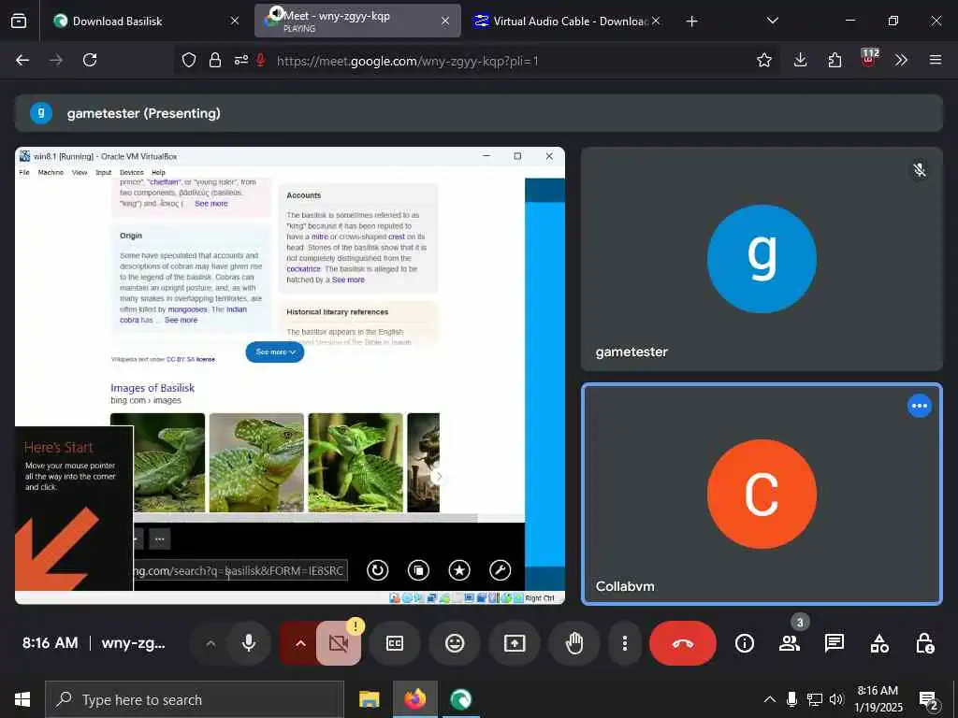
Task: Click gametester muted microphone indicator
Action: [919, 170]
